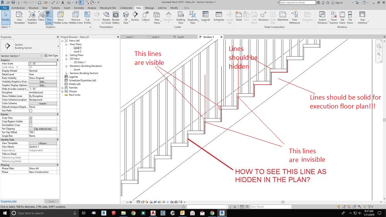The image size is (386, 217).
Task: Open Visibility/Graphics overrides tool
Action: click(32, 17)
